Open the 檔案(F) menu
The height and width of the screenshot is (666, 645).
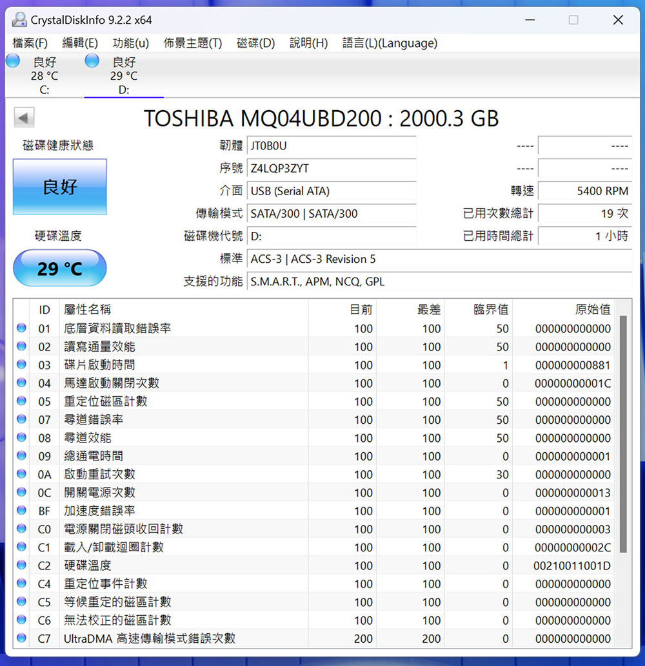coord(30,43)
